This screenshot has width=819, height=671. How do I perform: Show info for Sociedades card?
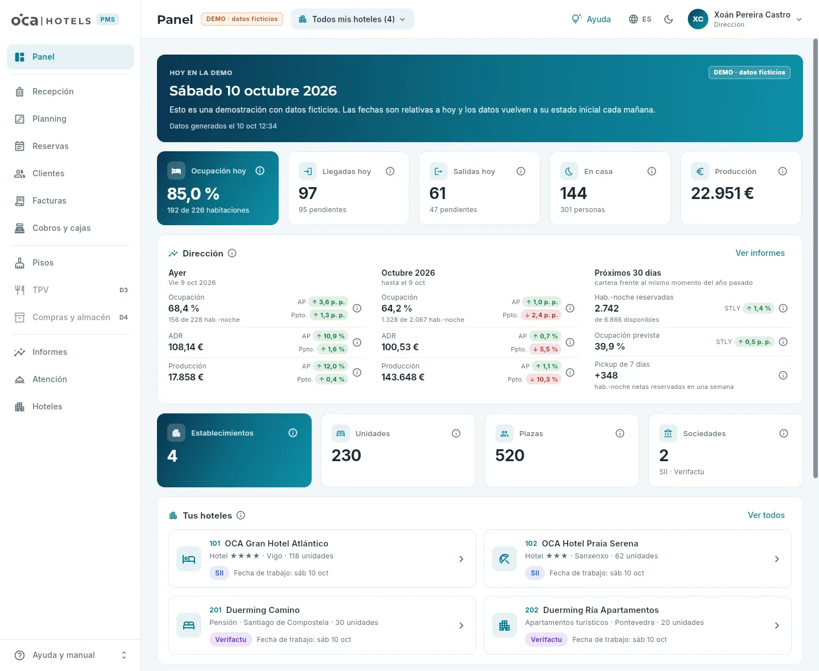click(784, 433)
